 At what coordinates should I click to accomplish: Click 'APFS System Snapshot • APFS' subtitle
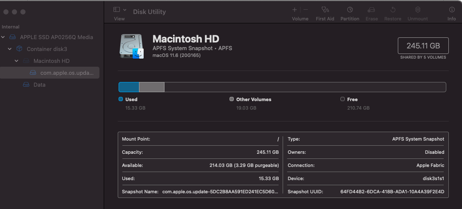point(193,48)
